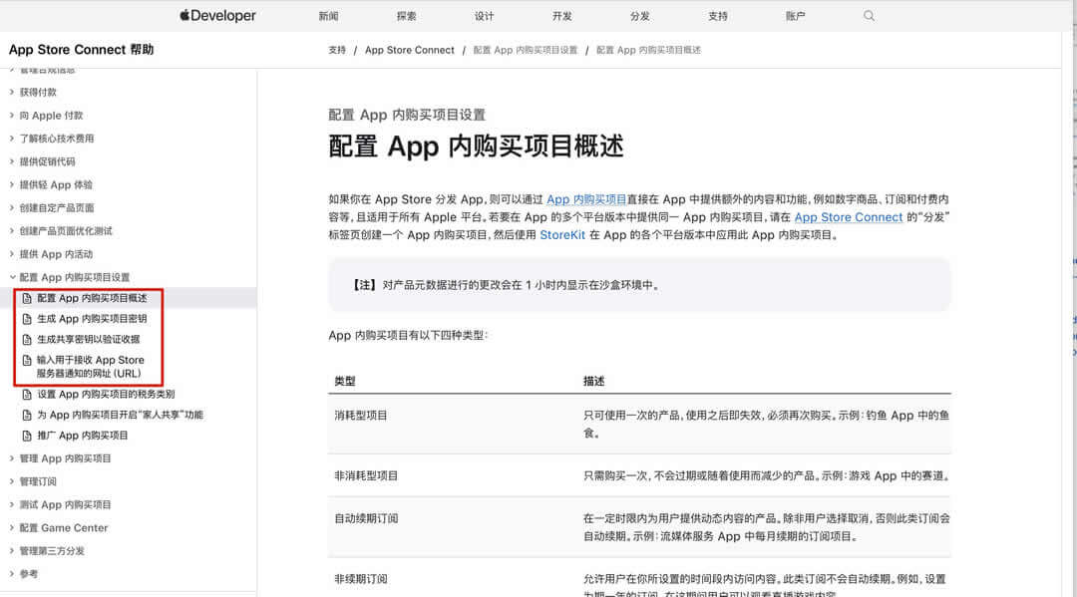Click the 描述 column header
The image size is (1077, 597).
click(594, 382)
